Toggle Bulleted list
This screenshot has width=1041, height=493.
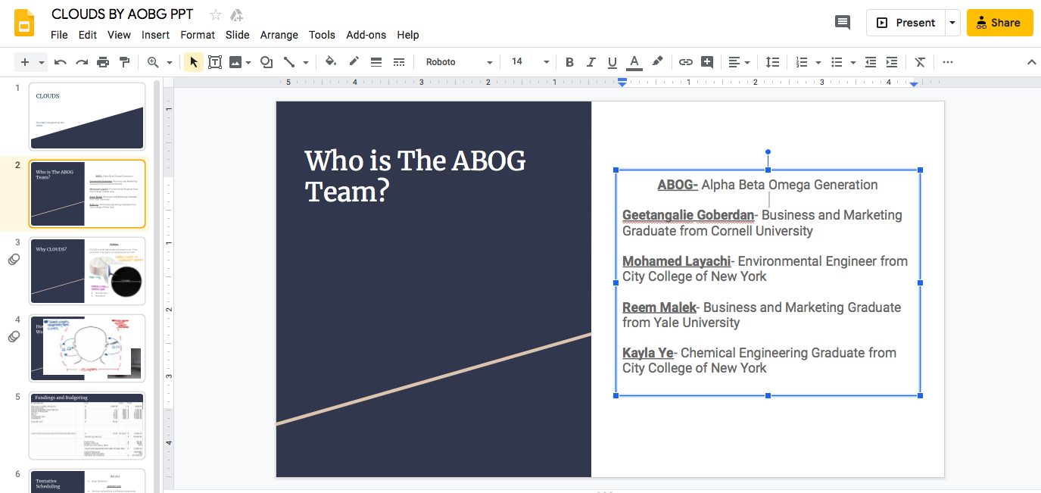click(x=837, y=62)
